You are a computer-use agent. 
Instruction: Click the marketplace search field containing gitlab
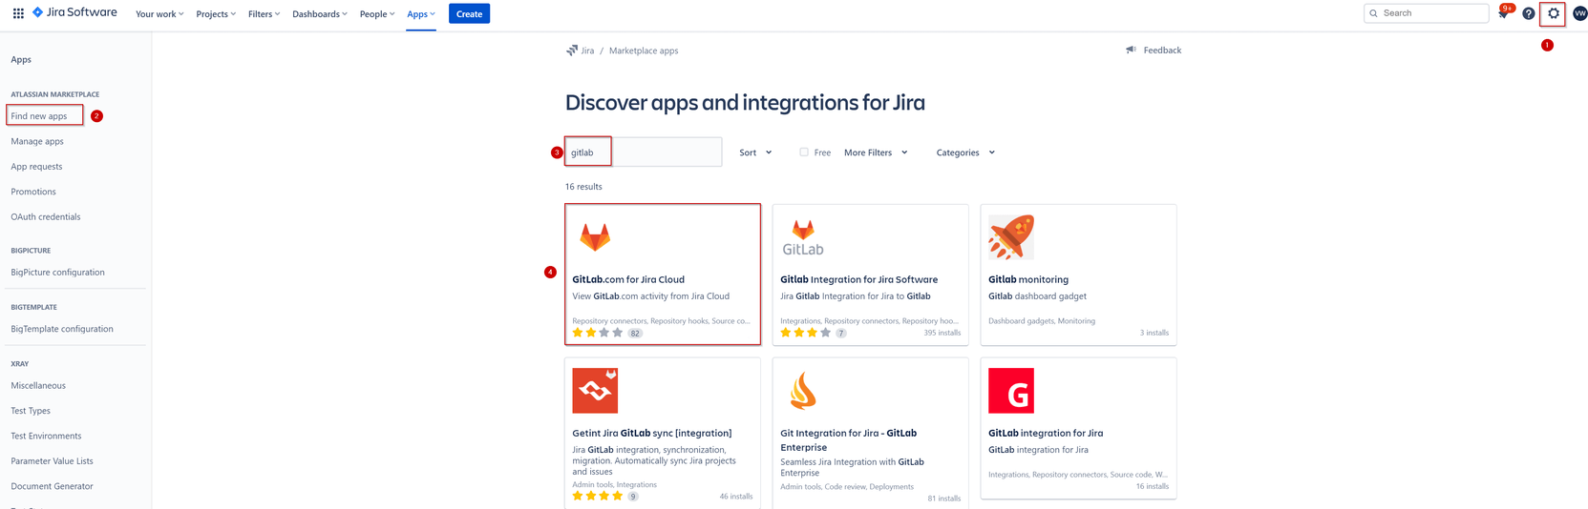click(644, 152)
